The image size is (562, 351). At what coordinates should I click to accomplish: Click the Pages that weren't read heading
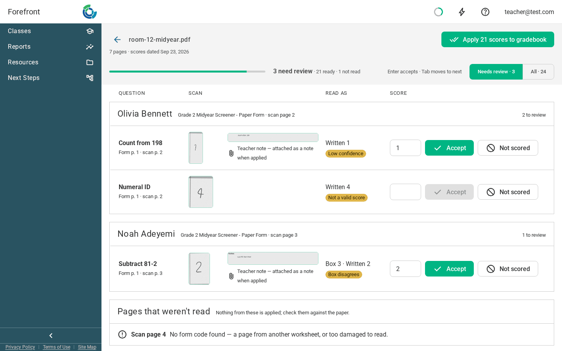coord(164,311)
